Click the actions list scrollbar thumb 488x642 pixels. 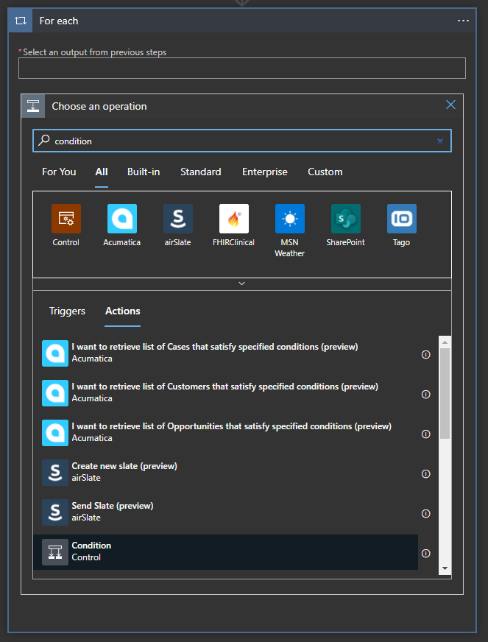(445, 393)
